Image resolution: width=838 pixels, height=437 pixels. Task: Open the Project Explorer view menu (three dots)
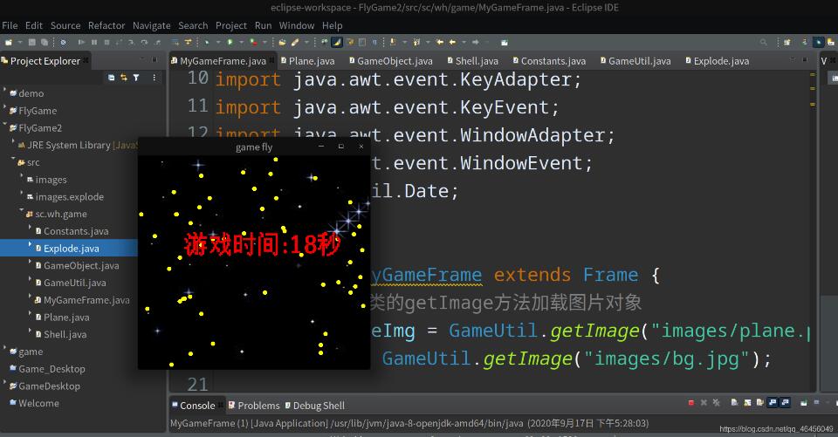155,78
